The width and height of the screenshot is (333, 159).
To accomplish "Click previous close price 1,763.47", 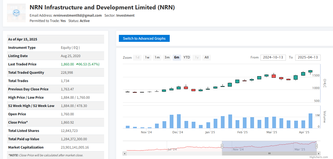I will tap(67, 89).
